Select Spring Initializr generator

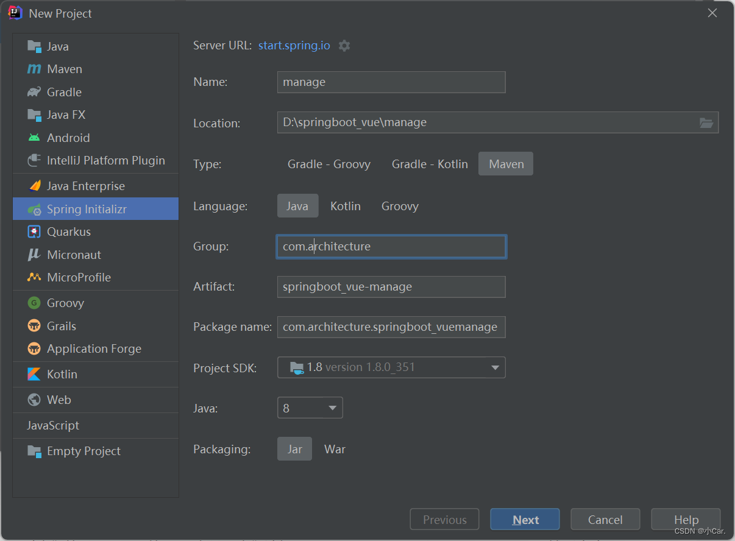pos(96,209)
